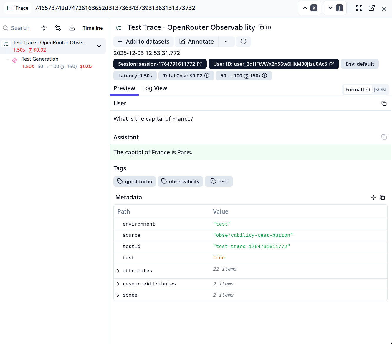Enter fullscreen with expand icon
This screenshot has height=344, width=392.
[x=359, y=8]
